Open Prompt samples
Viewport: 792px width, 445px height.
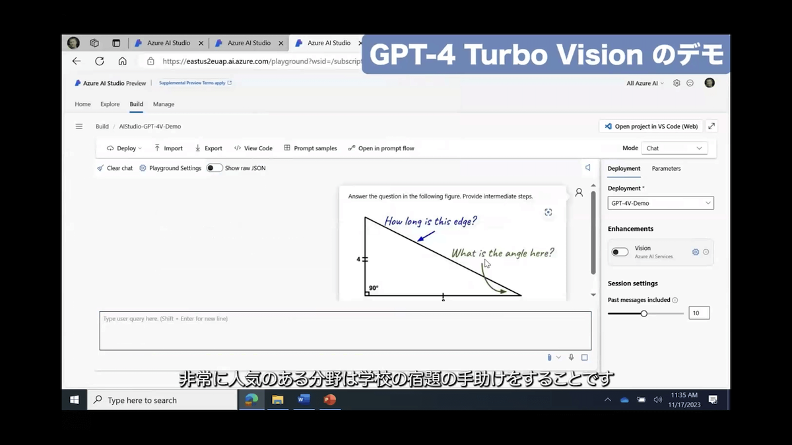click(x=310, y=148)
